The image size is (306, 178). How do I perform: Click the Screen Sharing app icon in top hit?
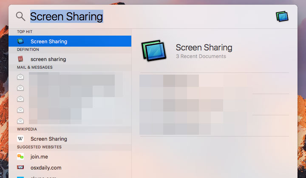point(20,41)
